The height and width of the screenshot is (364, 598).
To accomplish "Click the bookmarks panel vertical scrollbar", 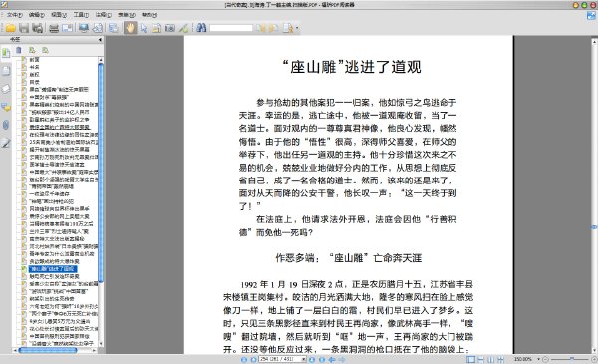I will (x=101, y=173).
